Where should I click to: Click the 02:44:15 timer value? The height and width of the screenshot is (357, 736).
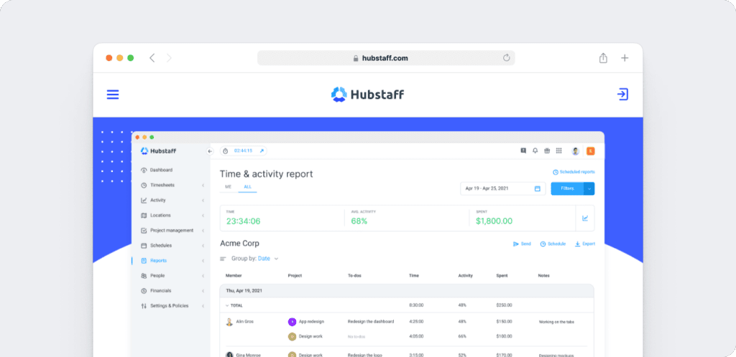coord(243,151)
